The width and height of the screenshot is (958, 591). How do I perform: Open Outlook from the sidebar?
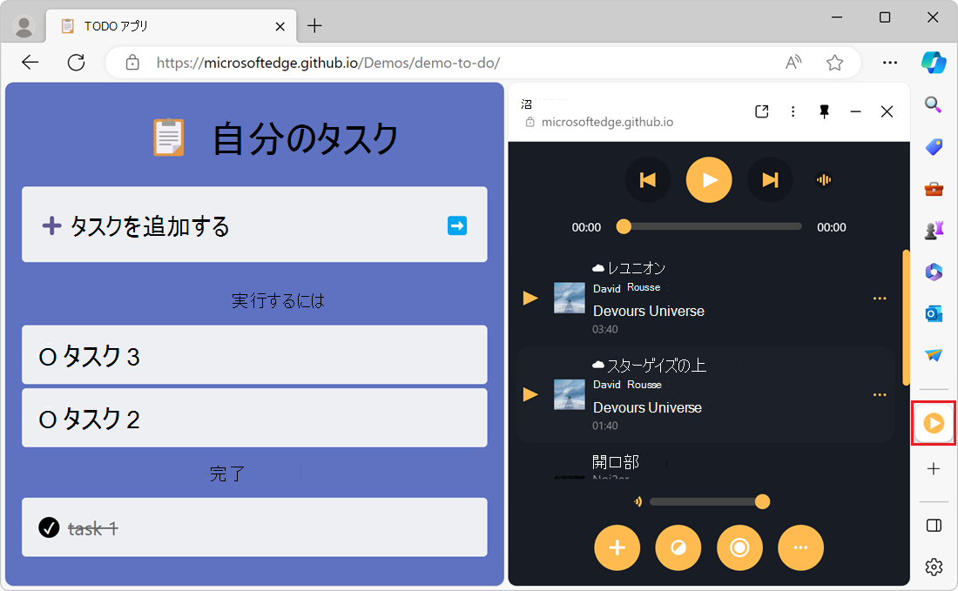pyautogui.click(x=934, y=314)
